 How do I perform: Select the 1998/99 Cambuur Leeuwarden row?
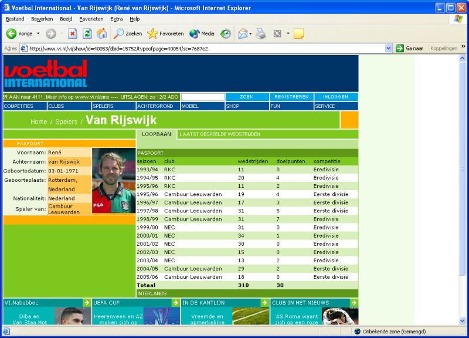tap(247, 219)
